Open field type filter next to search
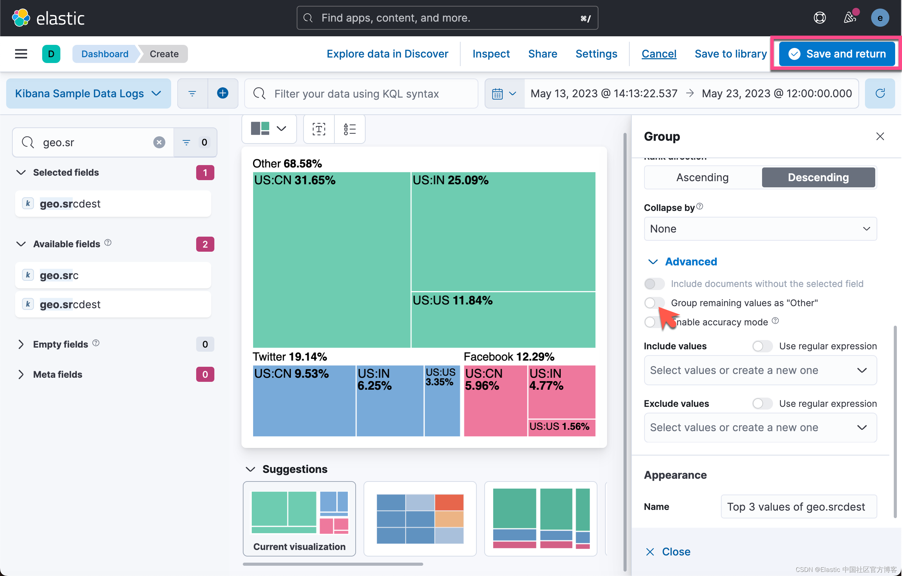 click(195, 142)
